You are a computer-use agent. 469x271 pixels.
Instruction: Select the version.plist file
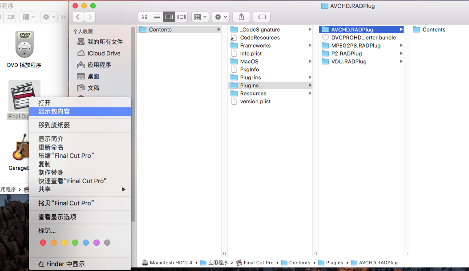[x=271, y=102]
